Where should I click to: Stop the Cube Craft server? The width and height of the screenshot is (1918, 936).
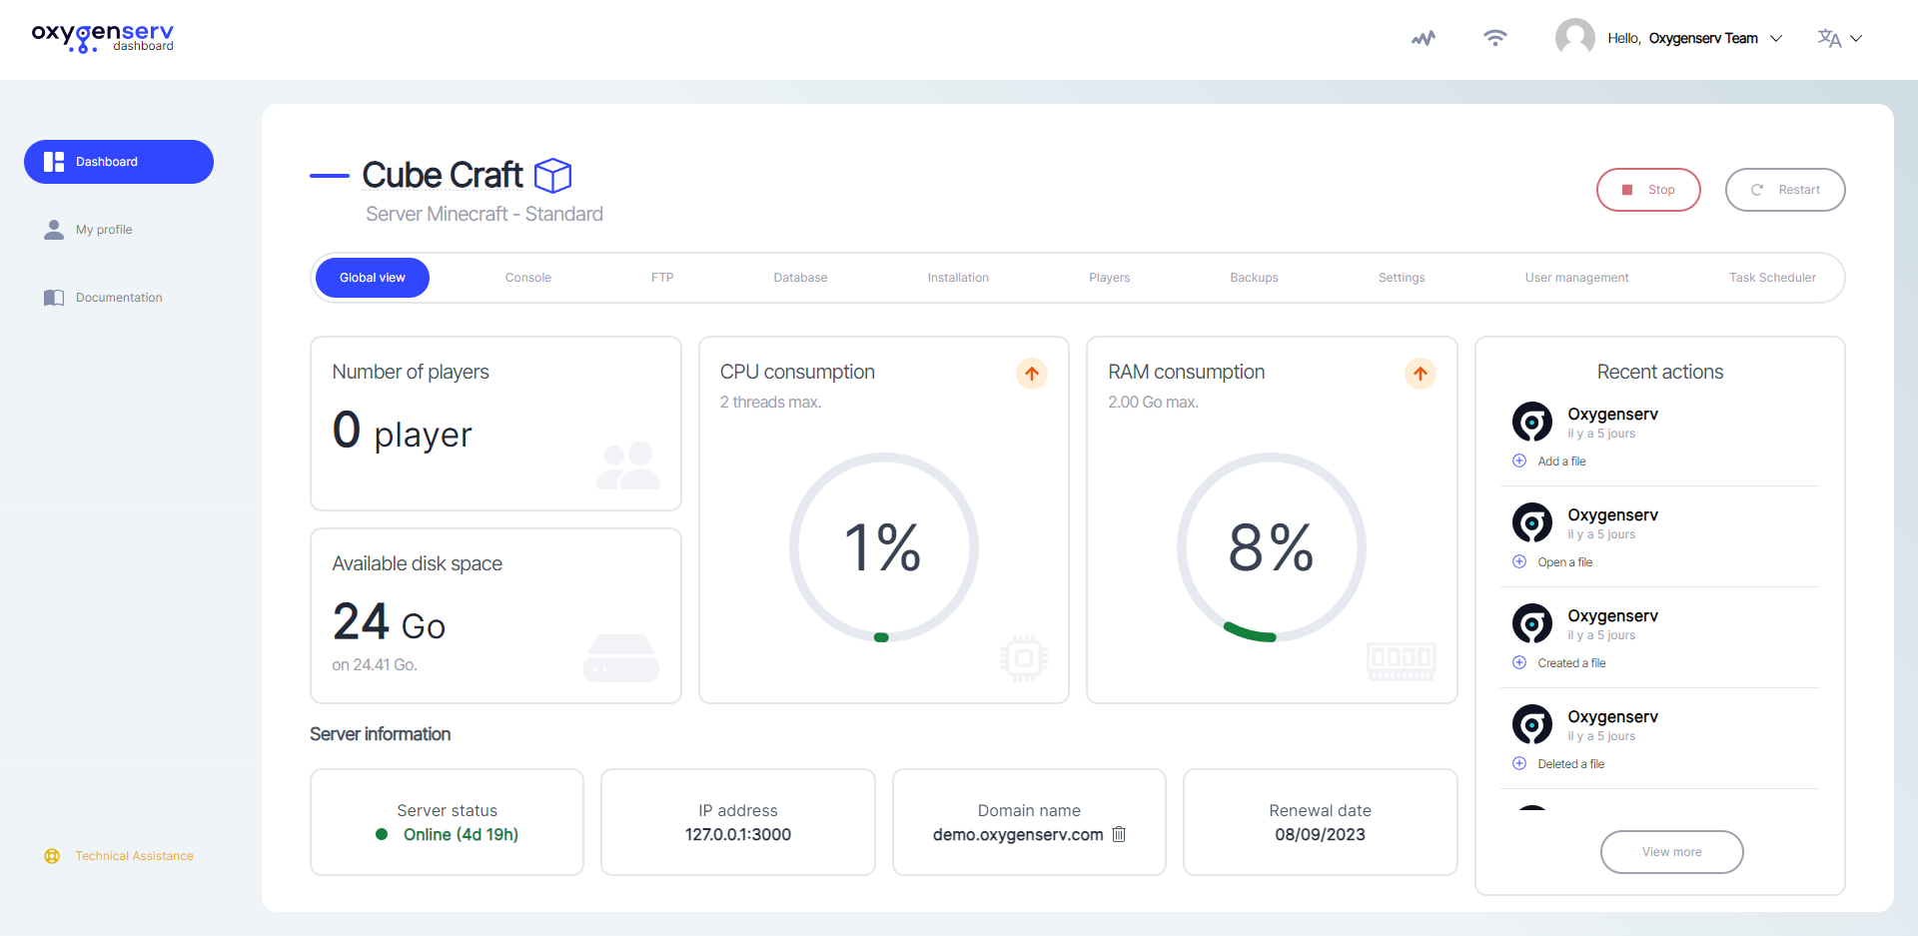tap(1648, 190)
